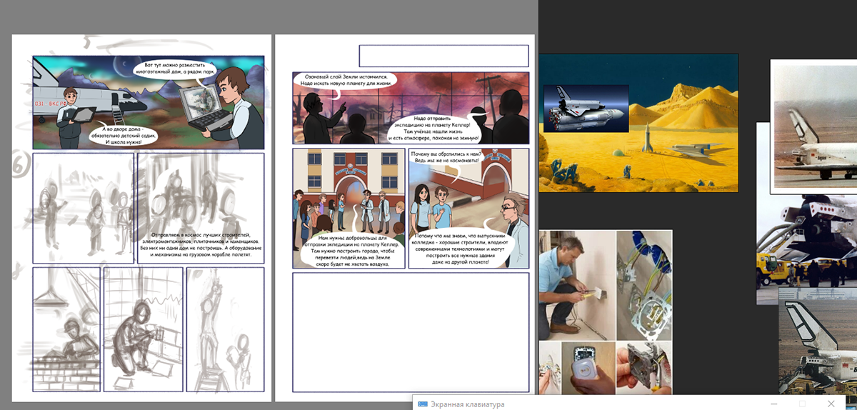
Task: Click the small space shuttle inset image
Action: click(x=586, y=108)
